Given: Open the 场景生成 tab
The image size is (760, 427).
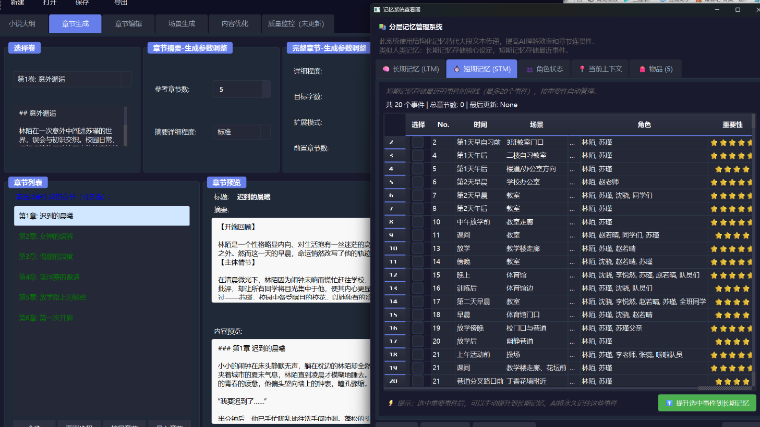Looking at the screenshot, I should coord(182,23).
